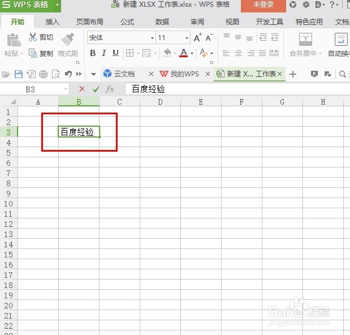Open the WPS 表格 application menu arrow
350x335 pixels.
coord(57,5)
